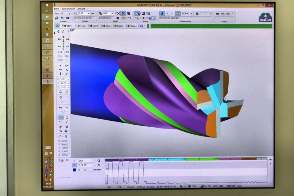Screen dimensions: 294x196
Task: Toggle the collision monitoring lightning icon
Action: (x=162, y=14)
